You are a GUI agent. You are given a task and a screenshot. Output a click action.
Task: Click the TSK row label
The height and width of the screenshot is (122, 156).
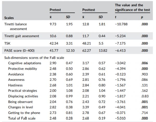(8, 44)
